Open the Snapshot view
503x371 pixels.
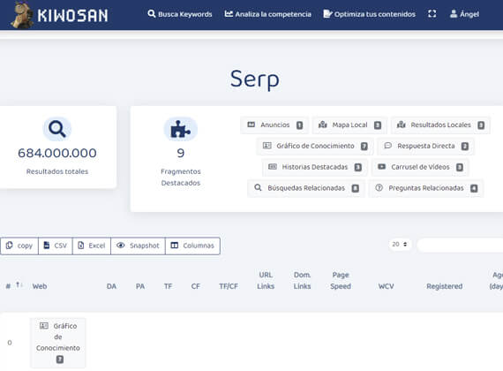tap(138, 246)
